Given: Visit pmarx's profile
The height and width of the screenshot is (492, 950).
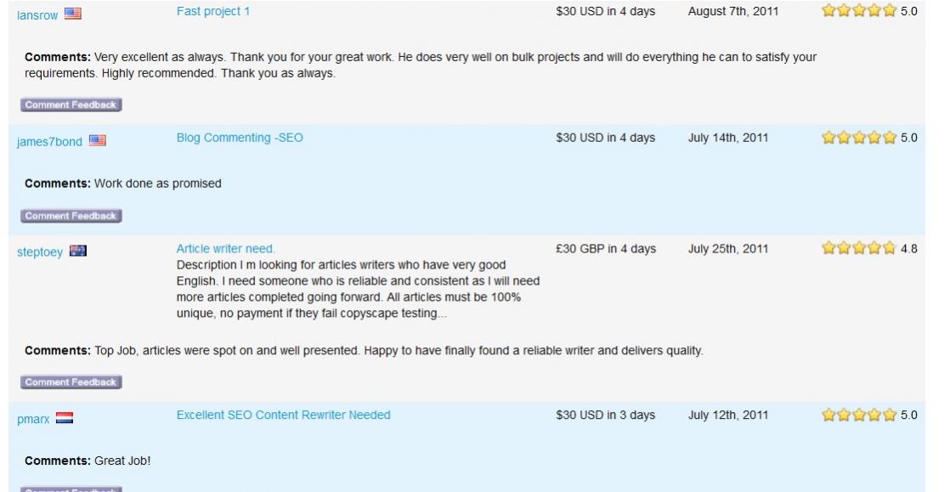Looking at the screenshot, I should point(33,419).
